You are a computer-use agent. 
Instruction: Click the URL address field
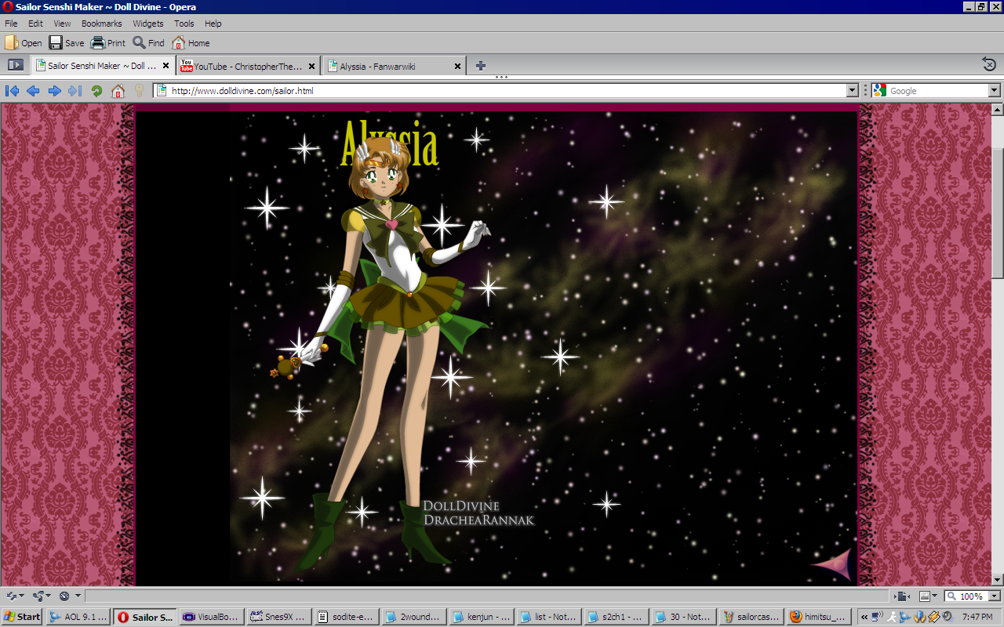[502, 91]
